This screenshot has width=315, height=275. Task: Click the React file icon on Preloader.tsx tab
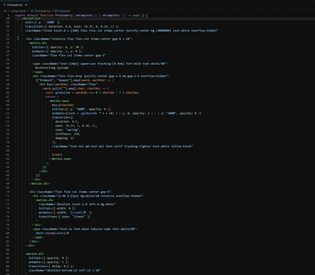pos(5,5)
